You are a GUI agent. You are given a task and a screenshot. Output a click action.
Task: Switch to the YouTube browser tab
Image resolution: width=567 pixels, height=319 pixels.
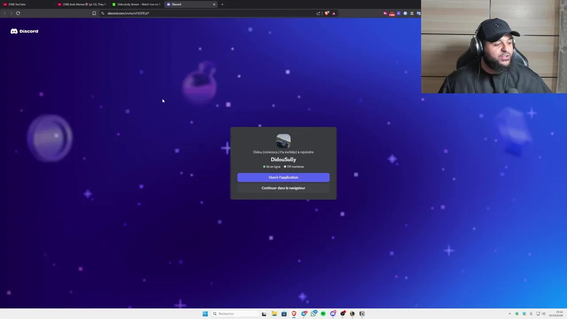[27, 4]
